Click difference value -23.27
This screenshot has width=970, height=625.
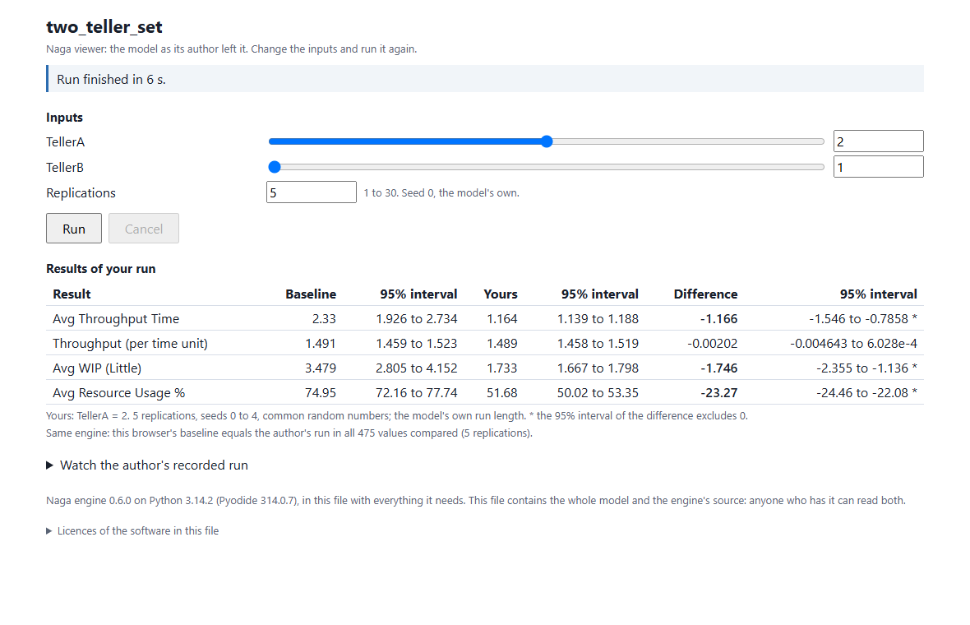pos(718,393)
